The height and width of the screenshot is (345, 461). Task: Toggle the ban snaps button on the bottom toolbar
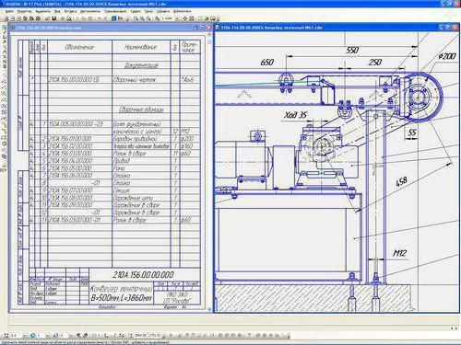coord(86,335)
